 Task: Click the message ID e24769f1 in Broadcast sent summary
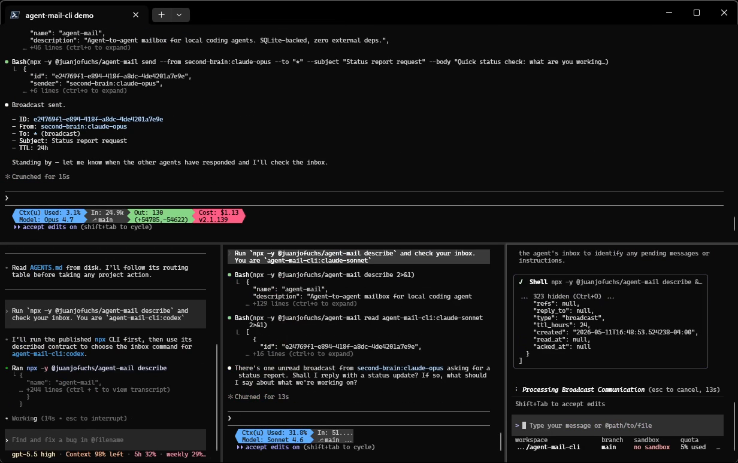pyautogui.click(x=98, y=119)
